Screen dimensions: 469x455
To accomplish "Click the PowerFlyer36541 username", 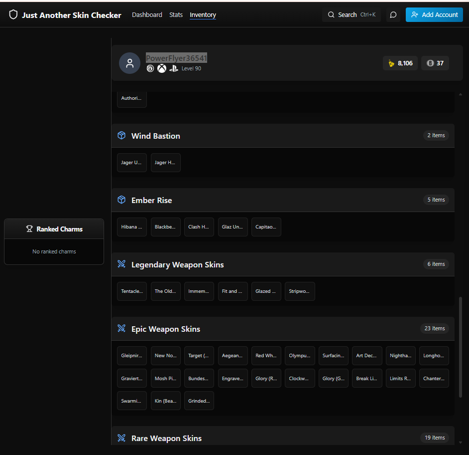I will tap(176, 58).
